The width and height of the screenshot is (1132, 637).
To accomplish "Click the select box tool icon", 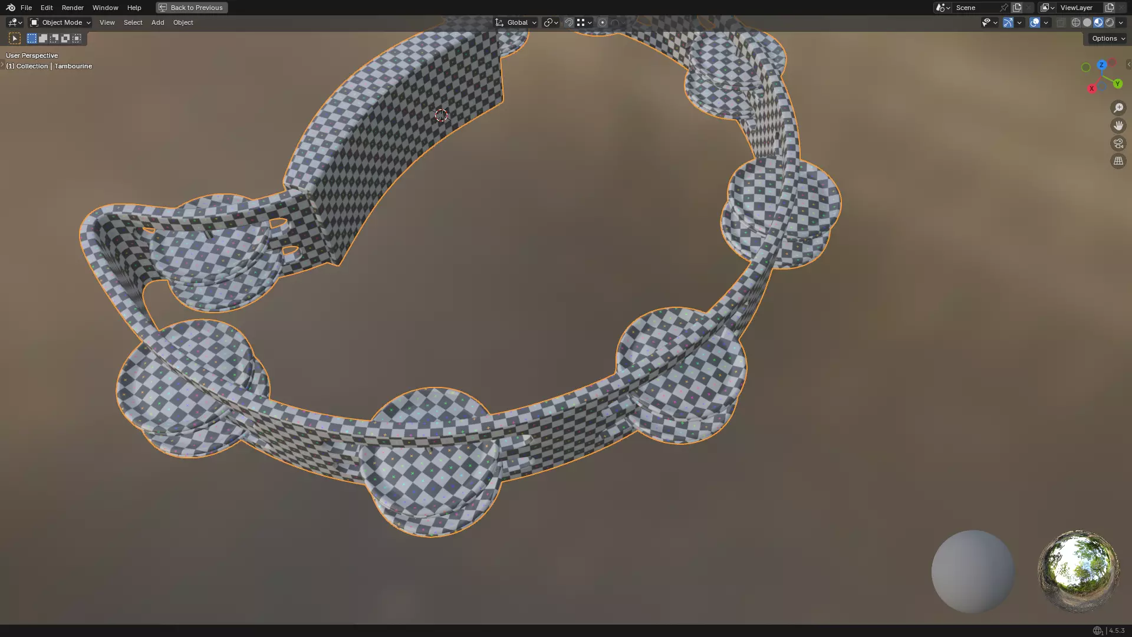I will (15, 38).
